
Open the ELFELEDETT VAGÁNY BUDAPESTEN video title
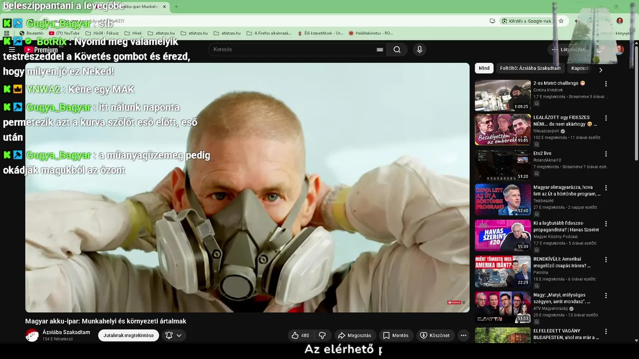pos(566,334)
